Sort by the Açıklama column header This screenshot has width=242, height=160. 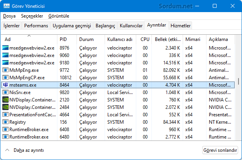tap(221, 39)
